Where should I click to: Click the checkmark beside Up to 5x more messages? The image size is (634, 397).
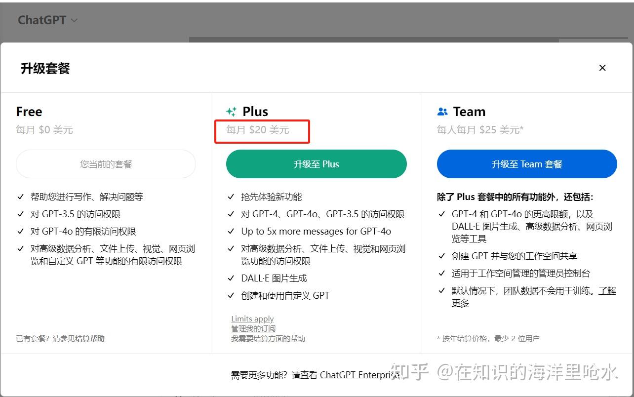point(231,231)
